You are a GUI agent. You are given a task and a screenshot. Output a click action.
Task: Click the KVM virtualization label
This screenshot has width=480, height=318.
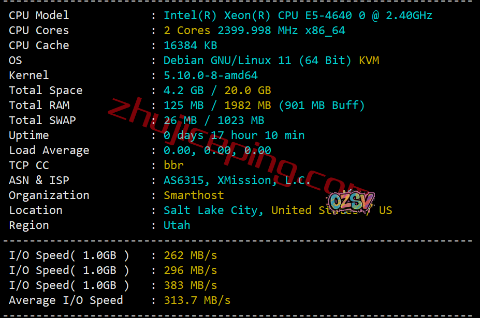pos(369,60)
